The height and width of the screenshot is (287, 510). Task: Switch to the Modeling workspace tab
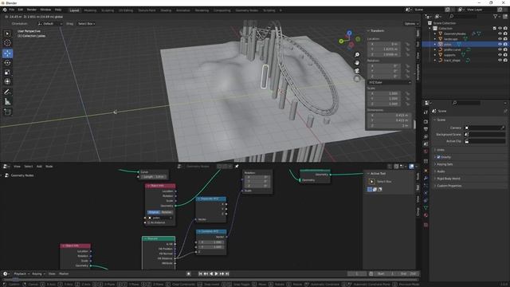click(90, 10)
